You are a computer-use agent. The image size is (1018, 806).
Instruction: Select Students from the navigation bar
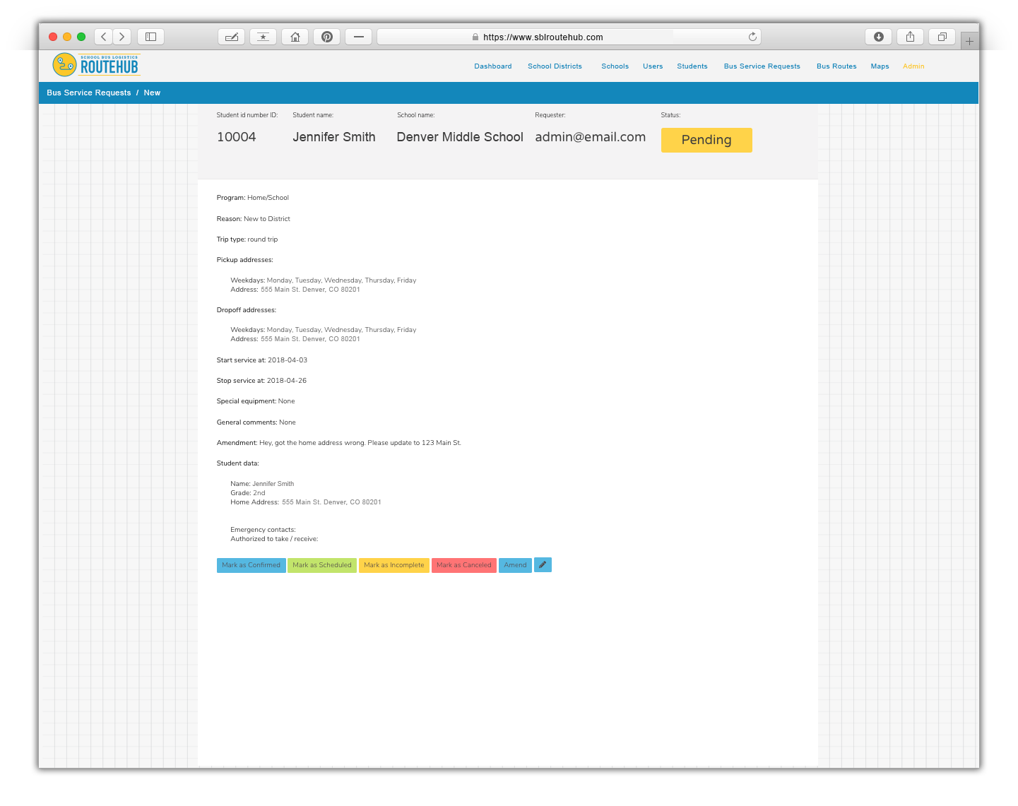click(692, 66)
